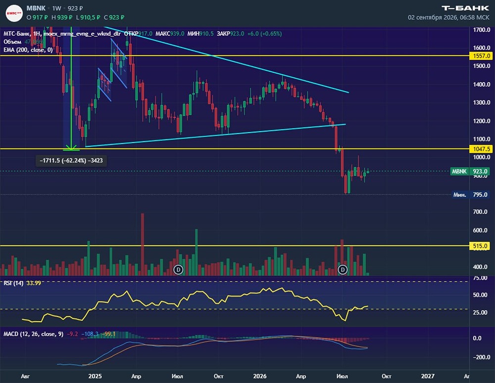This screenshot has height=383, width=495.
Task: Click the MACD line value −108.3
Action: (90, 334)
